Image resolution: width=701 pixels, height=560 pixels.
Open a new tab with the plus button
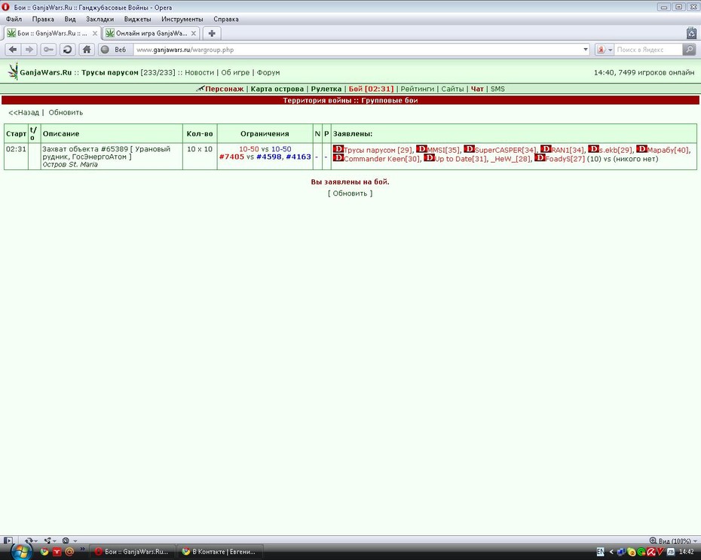click(212, 33)
